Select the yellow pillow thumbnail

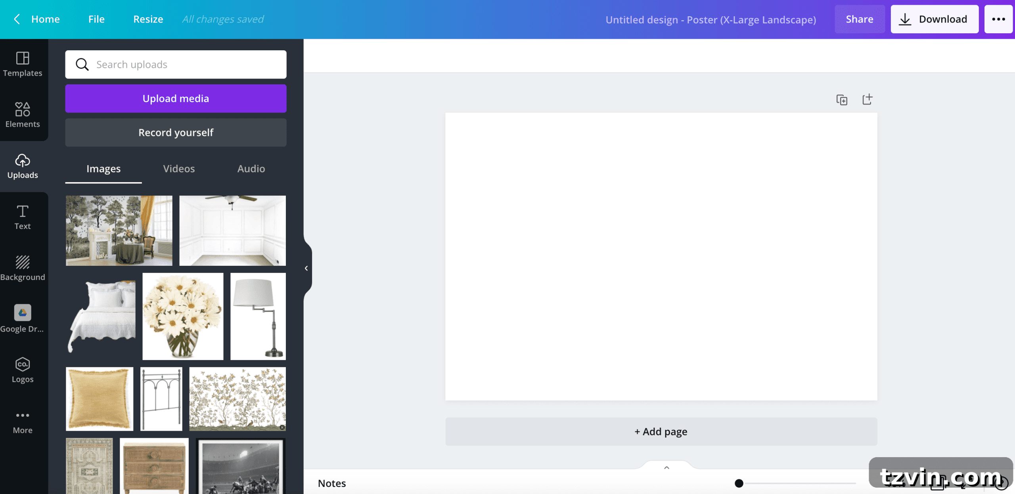pos(100,399)
